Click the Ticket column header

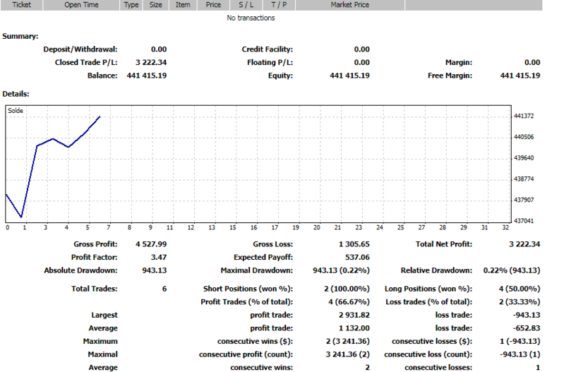coord(22,5)
